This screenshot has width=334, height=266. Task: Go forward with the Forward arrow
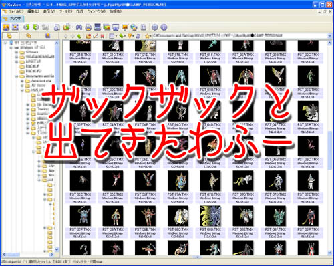click(x=73, y=36)
